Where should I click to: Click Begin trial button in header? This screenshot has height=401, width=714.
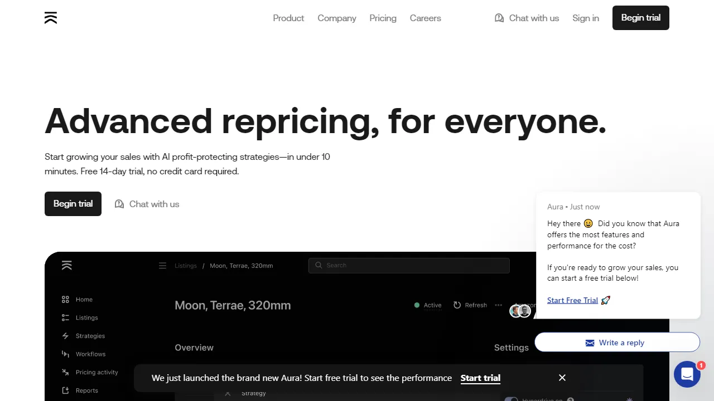(x=641, y=18)
